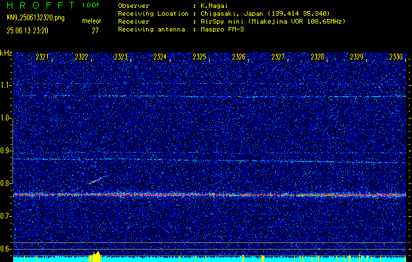Click the Receiving antenna label
412x262 pixels.
click(x=151, y=29)
